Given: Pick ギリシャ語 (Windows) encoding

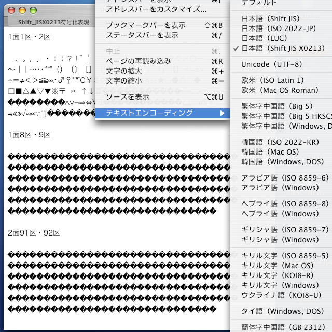Looking at the screenshot, I should pyautogui.click(x=281, y=240).
